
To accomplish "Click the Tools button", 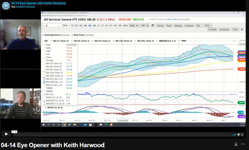I will click(x=169, y=25).
